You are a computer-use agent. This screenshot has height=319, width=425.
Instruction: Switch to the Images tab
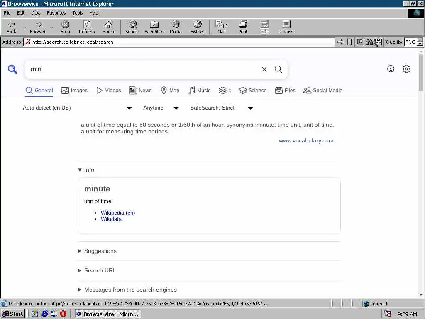click(74, 91)
